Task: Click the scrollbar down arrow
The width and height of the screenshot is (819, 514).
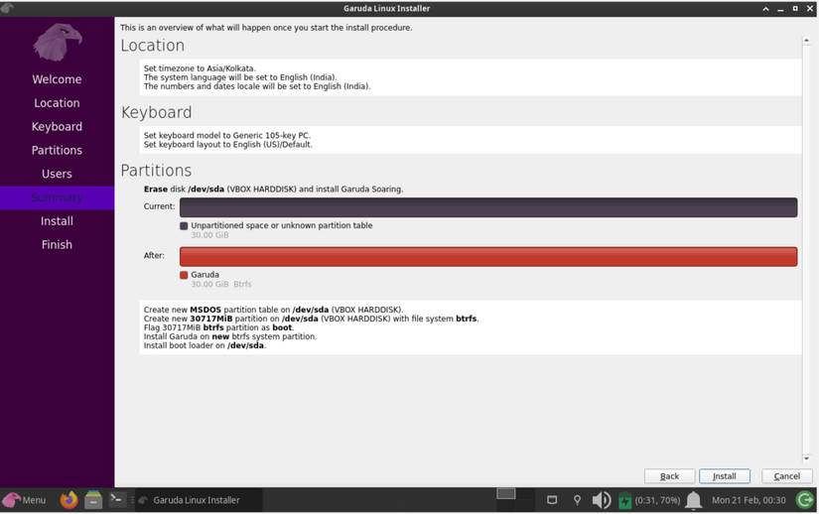Action: 806,458
